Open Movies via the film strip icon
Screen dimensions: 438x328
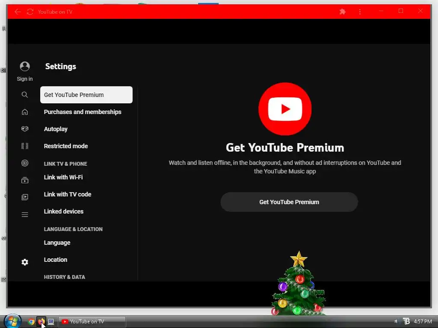(x=24, y=146)
